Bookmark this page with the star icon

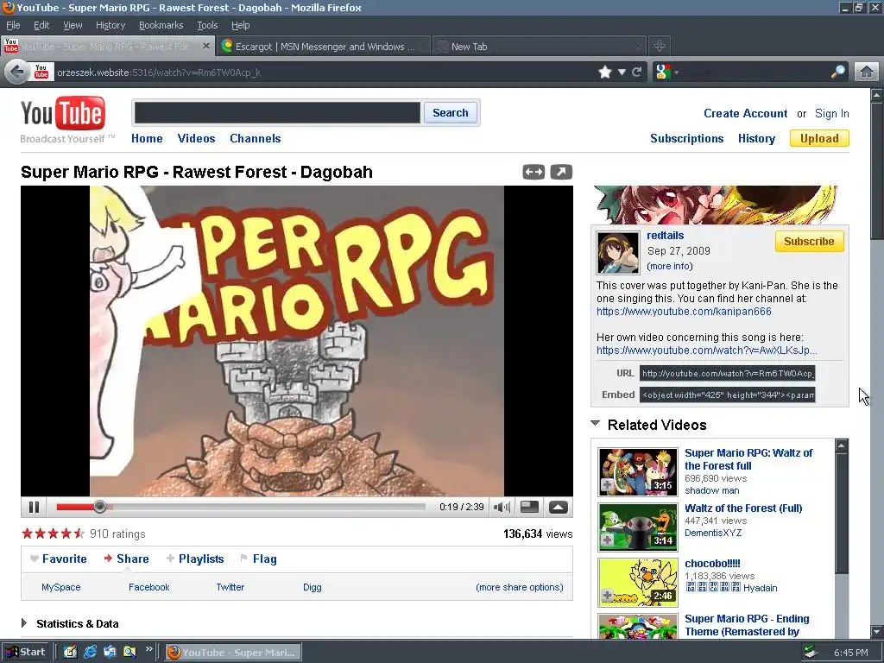pos(605,73)
